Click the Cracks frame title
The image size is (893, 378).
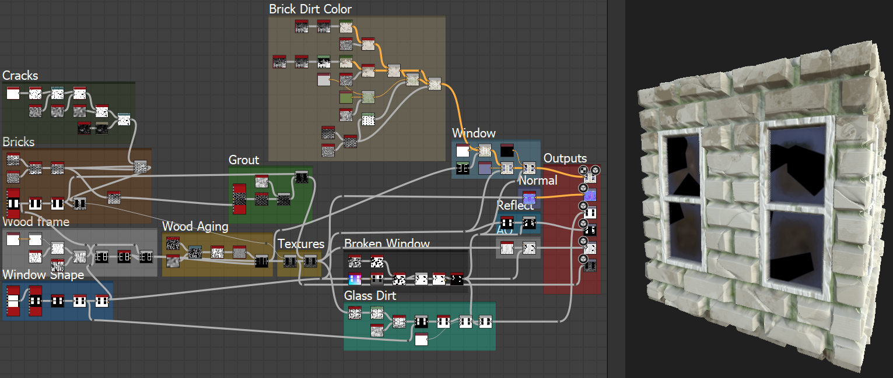tap(20, 76)
